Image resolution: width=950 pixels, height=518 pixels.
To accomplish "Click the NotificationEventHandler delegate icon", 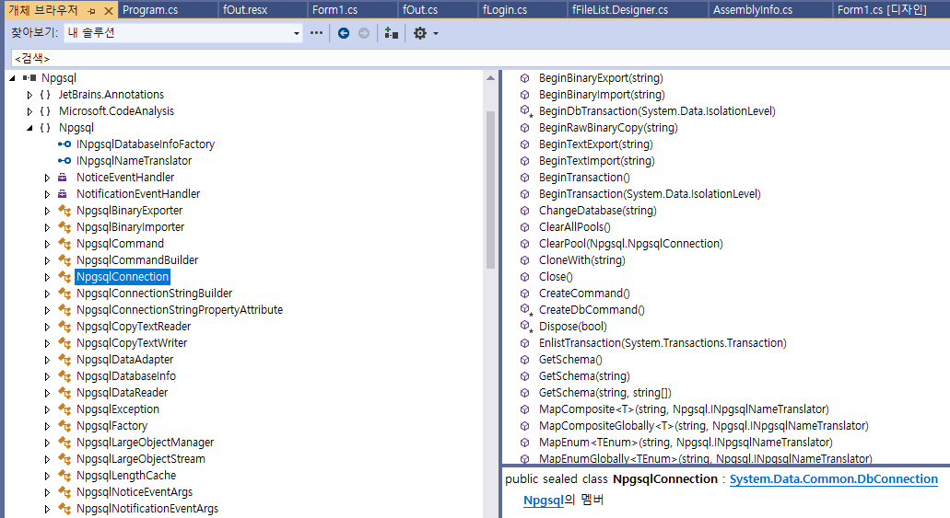I will coord(63,194).
